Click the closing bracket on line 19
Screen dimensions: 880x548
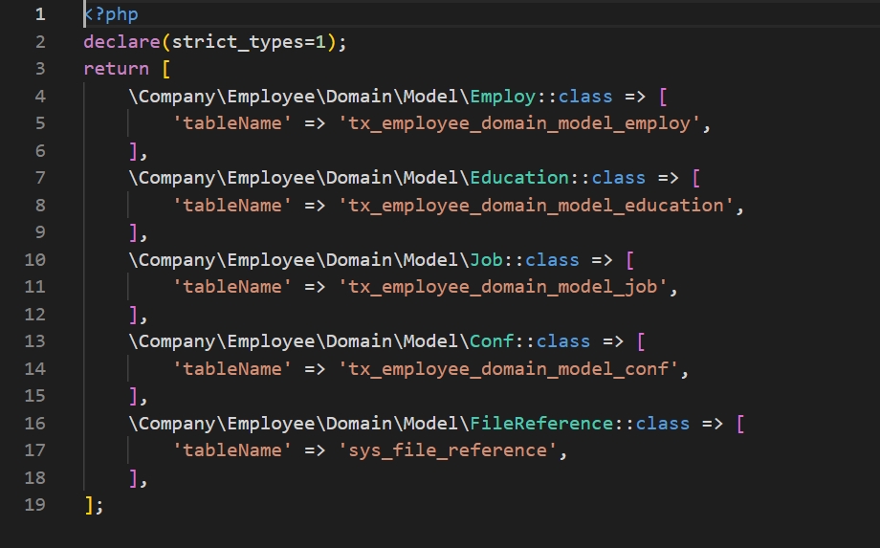point(89,505)
